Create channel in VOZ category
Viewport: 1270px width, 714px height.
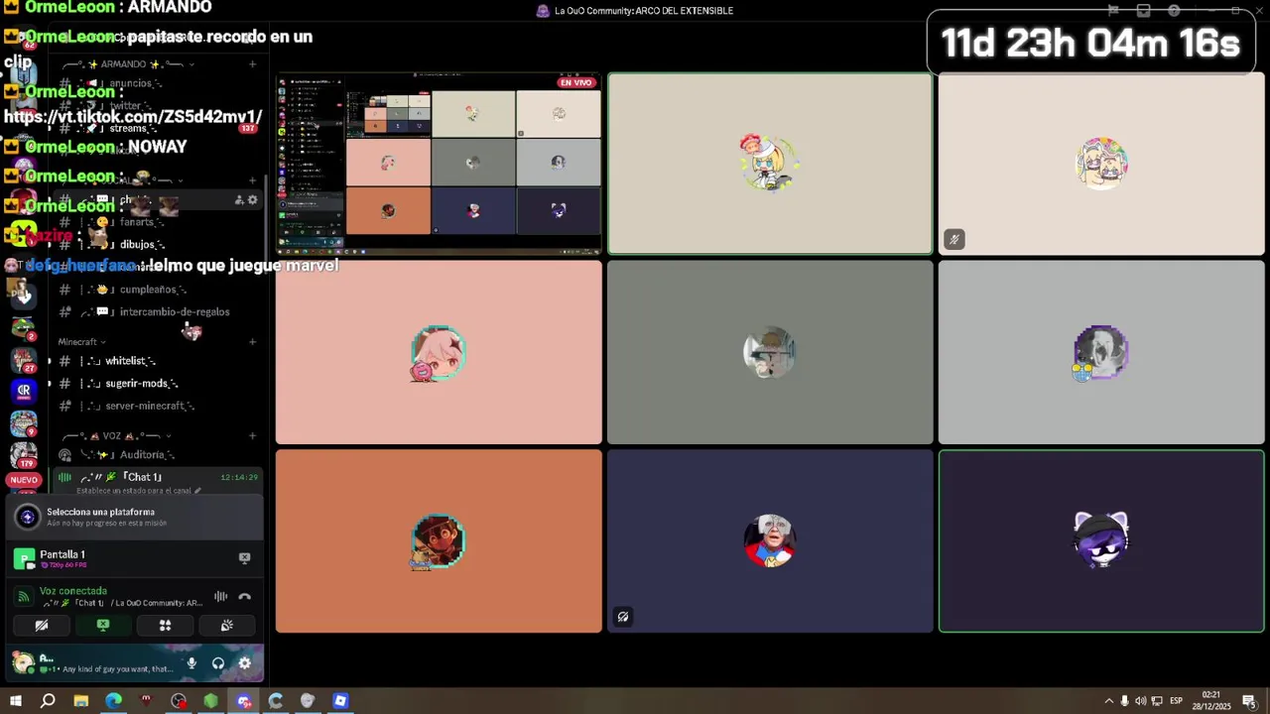tap(252, 435)
